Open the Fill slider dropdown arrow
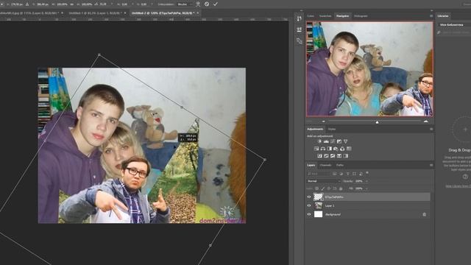The image size is (471, 265). pos(366,188)
